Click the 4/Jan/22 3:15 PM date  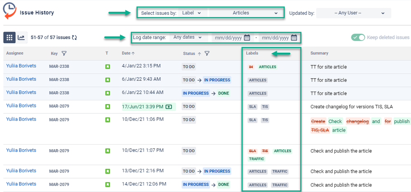[x=141, y=66]
